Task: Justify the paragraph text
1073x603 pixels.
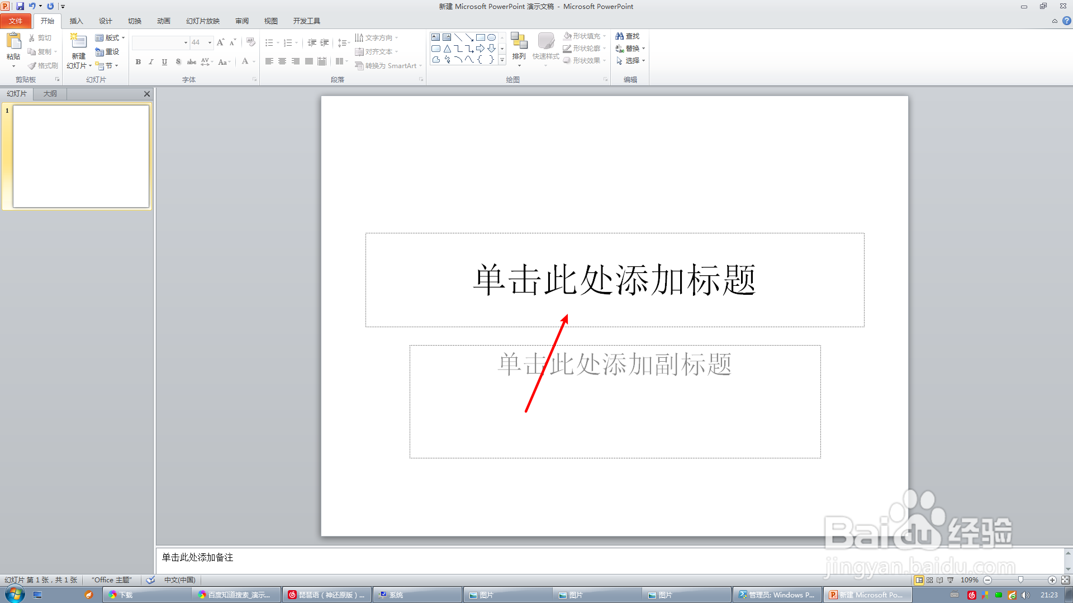Action: click(x=309, y=61)
